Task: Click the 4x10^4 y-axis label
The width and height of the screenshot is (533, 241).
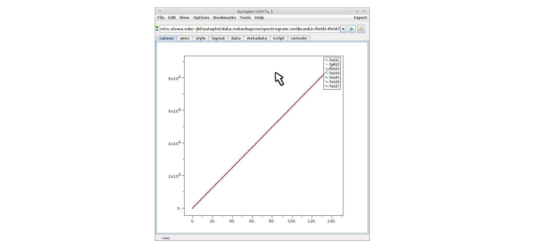Action: pyautogui.click(x=174, y=143)
